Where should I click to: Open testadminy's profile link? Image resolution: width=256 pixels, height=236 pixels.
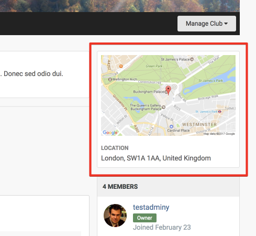151,207
